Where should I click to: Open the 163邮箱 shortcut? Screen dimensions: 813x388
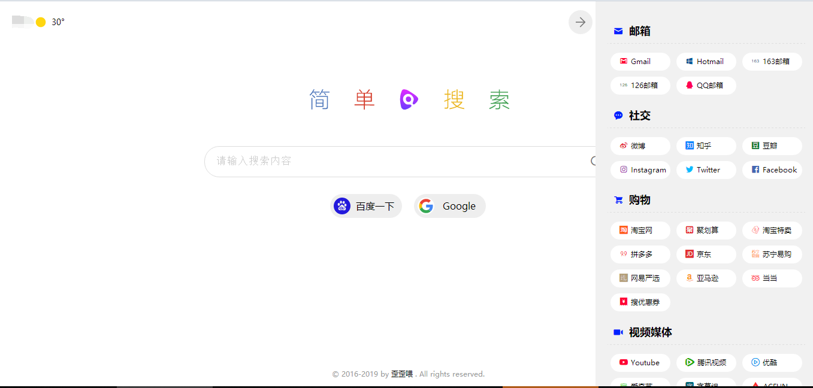coord(772,62)
